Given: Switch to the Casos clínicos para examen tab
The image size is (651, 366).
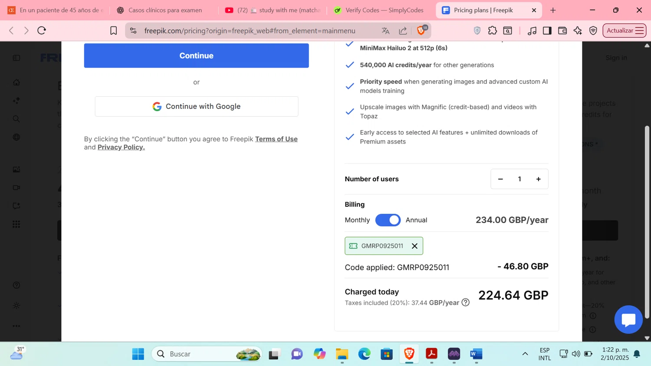Looking at the screenshot, I should [165, 10].
